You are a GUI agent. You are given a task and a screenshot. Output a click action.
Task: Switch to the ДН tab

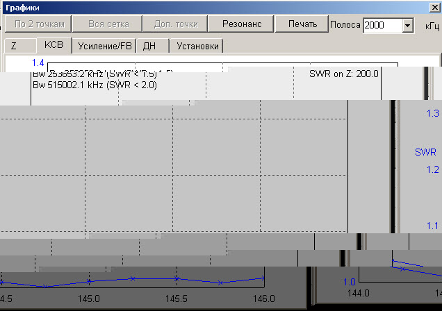click(x=150, y=47)
